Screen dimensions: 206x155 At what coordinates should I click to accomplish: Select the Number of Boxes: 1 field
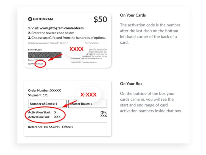[48, 104]
